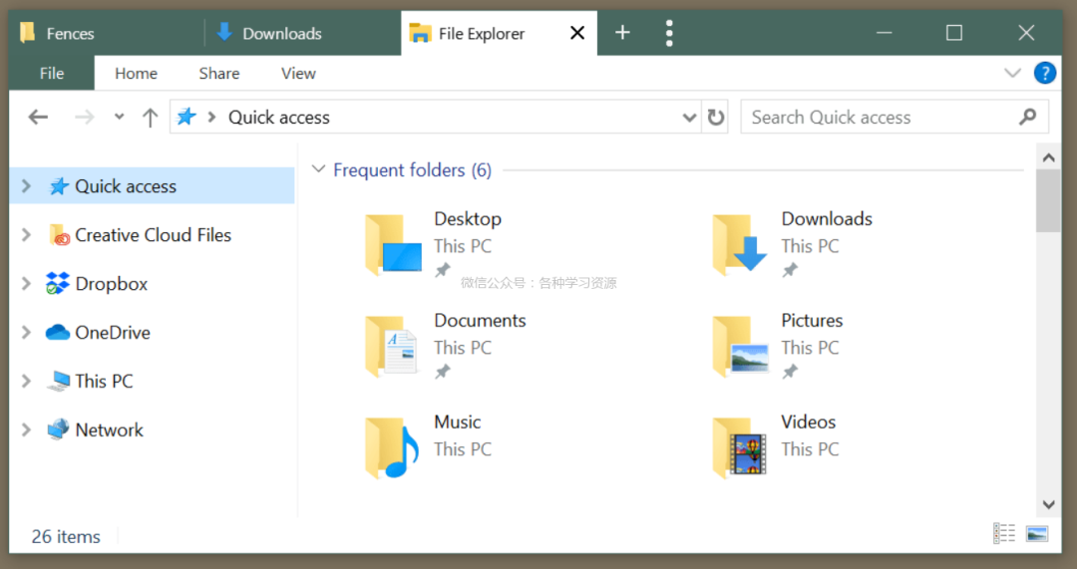
Task: Open the Music folder icon
Action: pyautogui.click(x=392, y=447)
